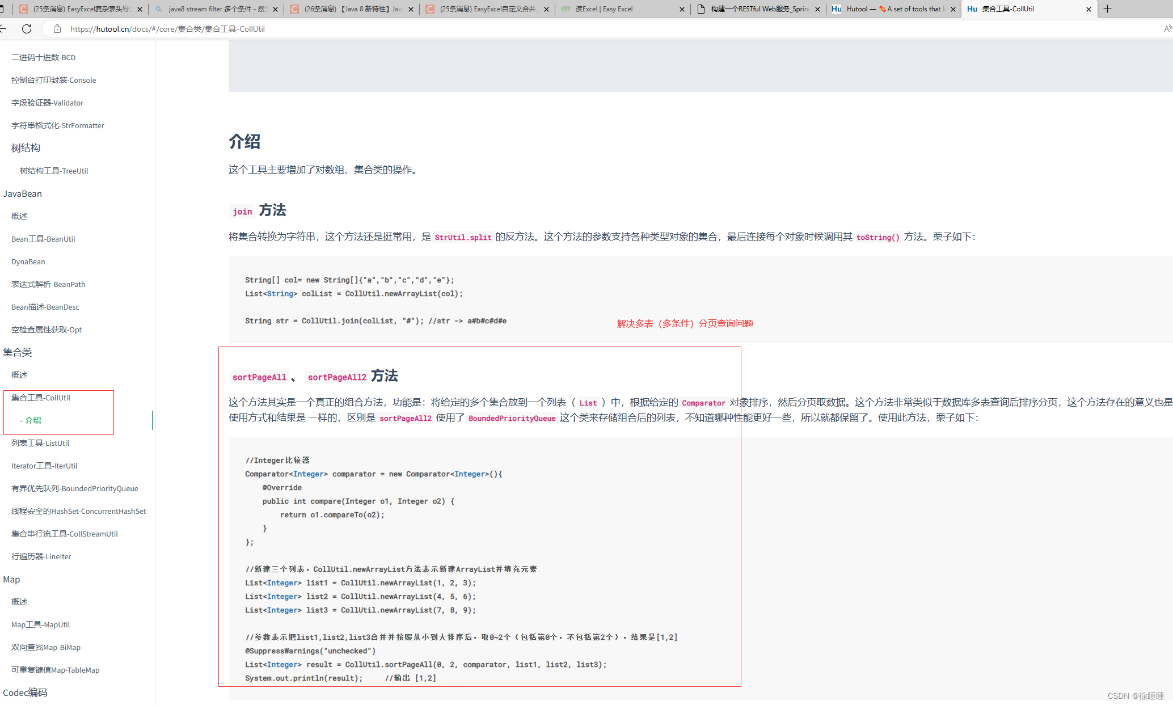The height and width of the screenshot is (705, 1173).
Task: Open Iterator工具-IterUtil sidebar link
Action: point(44,466)
